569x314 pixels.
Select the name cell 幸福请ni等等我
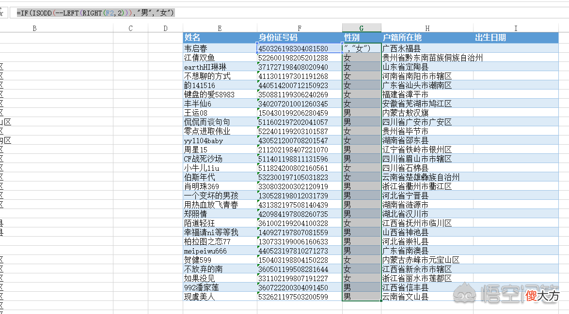220,232
